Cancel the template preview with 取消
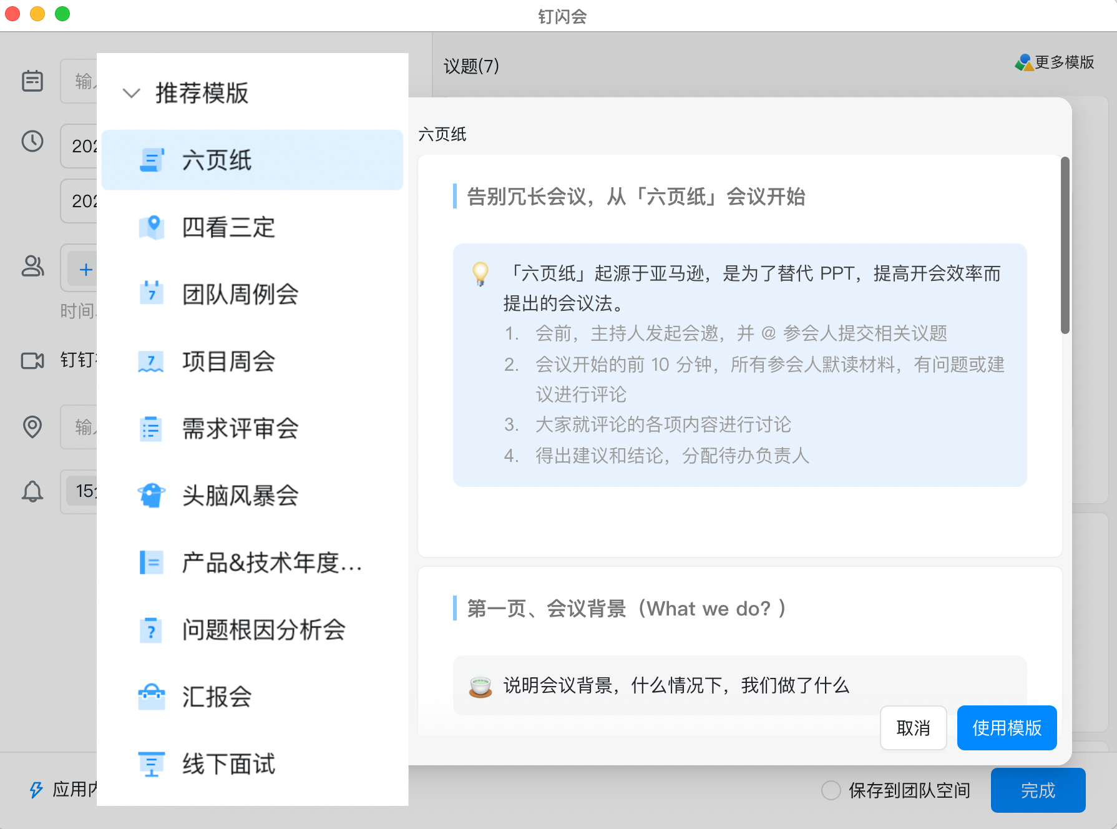 [x=914, y=728]
